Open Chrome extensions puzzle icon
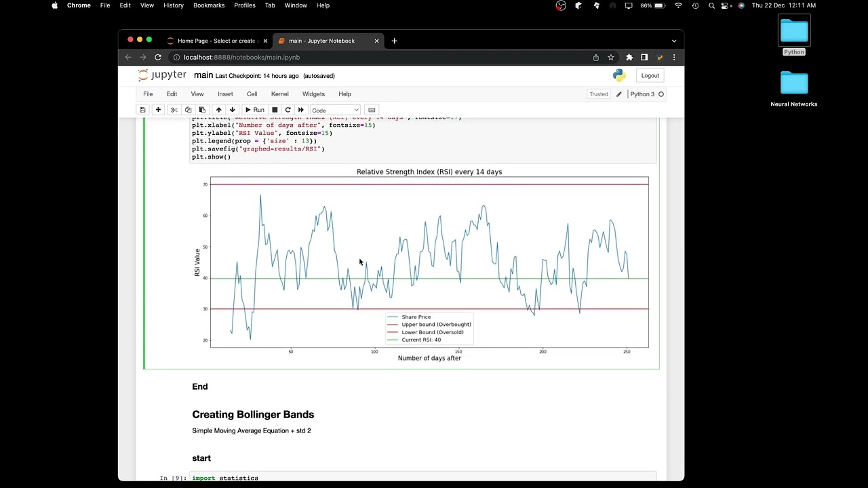Screen dimensions: 868x488 pos(629,57)
